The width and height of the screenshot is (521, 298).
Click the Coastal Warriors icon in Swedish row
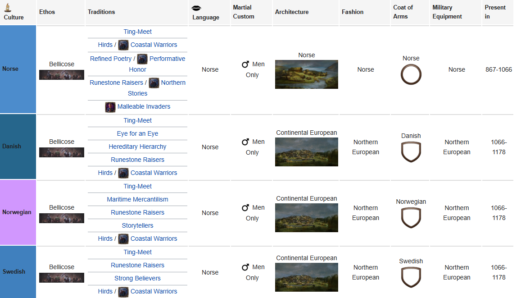[123, 292]
